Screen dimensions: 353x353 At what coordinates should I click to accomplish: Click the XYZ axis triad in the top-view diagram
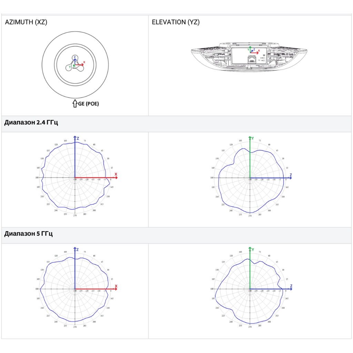click(x=77, y=63)
